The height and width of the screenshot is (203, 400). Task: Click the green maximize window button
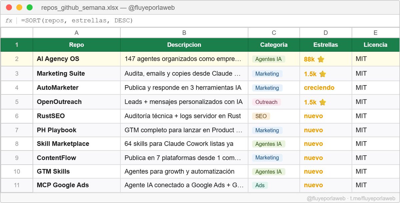(30, 7)
